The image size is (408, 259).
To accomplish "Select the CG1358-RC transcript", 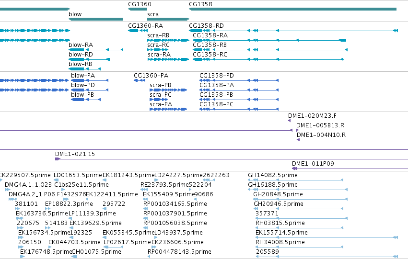I will click(268, 59).
